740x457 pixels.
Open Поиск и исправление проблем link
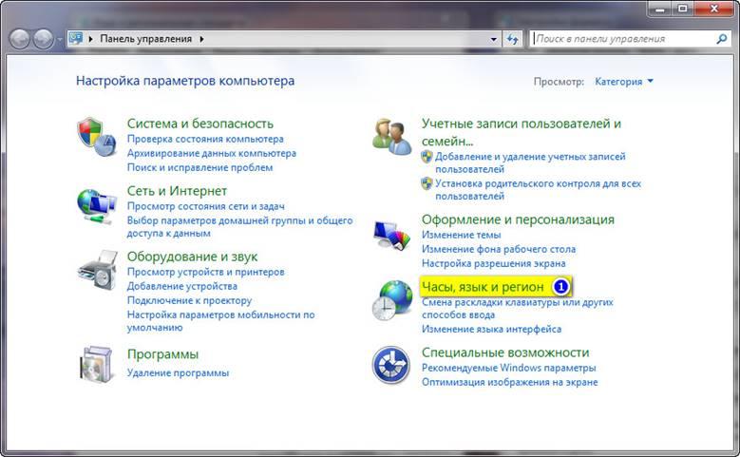199,167
